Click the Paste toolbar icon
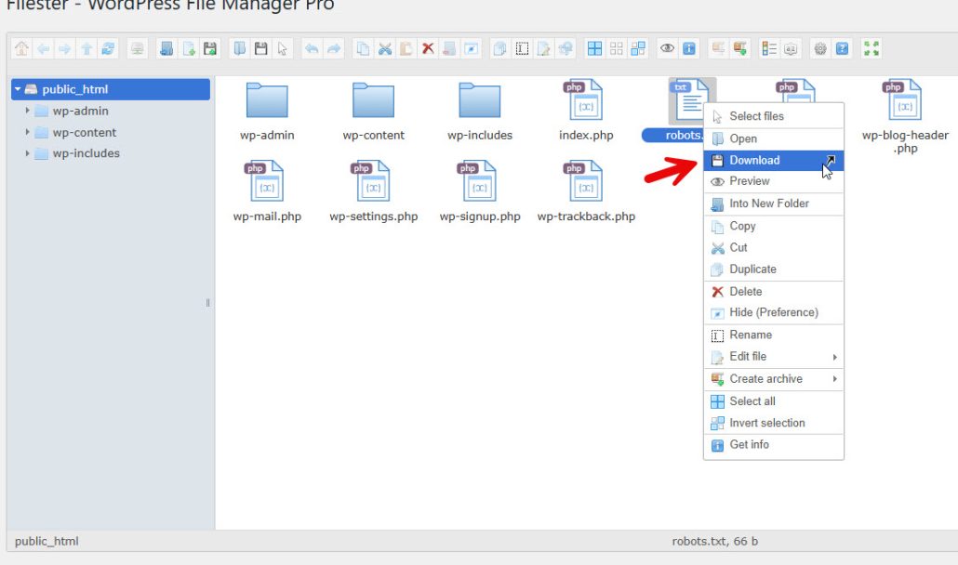The image size is (958, 565). click(x=406, y=49)
